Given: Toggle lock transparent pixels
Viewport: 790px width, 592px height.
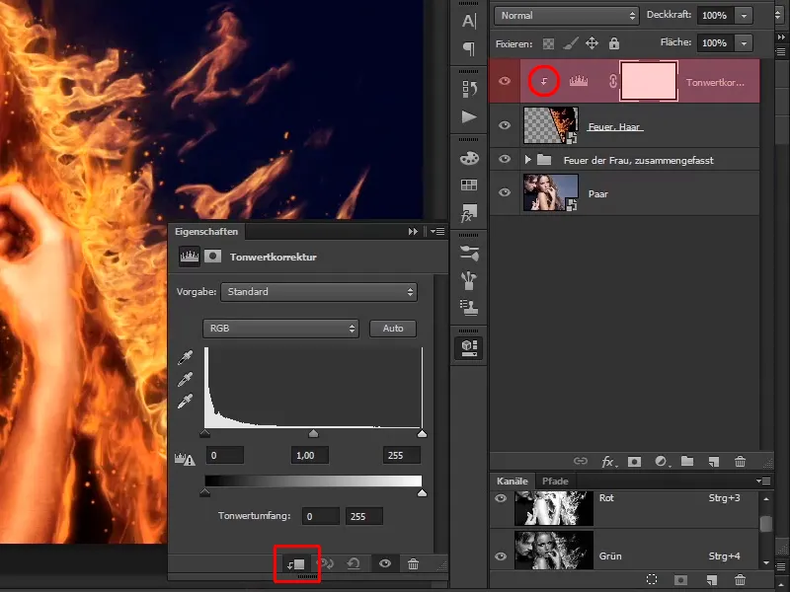Looking at the screenshot, I should 548,43.
